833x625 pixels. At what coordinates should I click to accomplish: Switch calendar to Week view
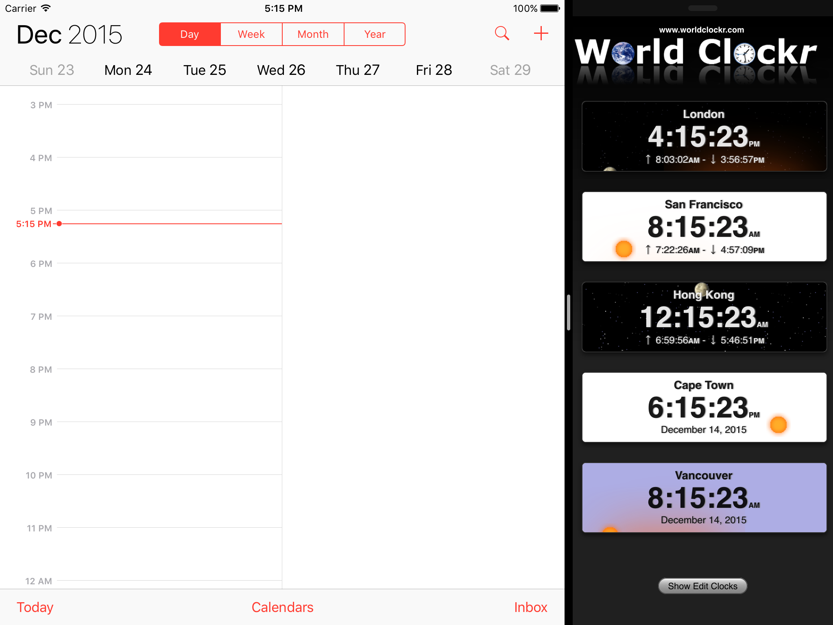(251, 34)
